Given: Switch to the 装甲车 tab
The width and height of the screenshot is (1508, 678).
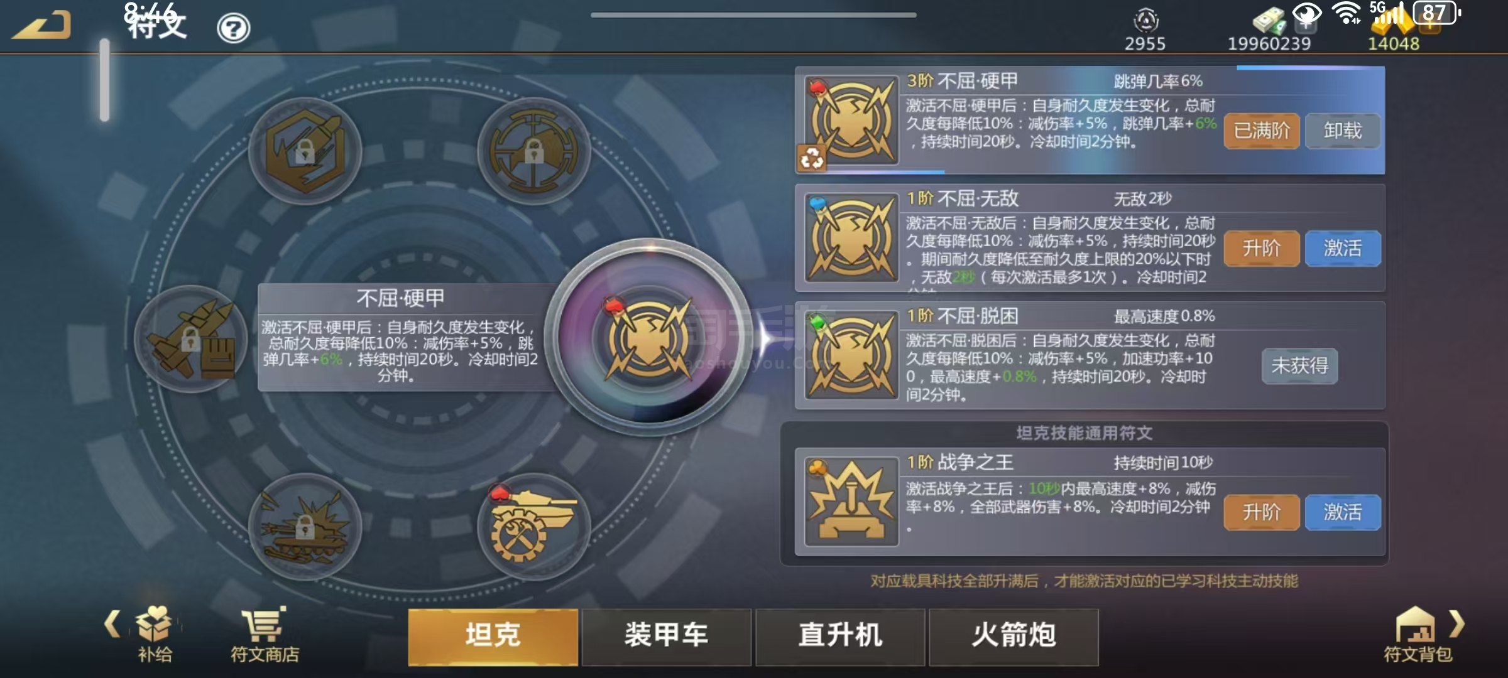Looking at the screenshot, I should (666, 636).
